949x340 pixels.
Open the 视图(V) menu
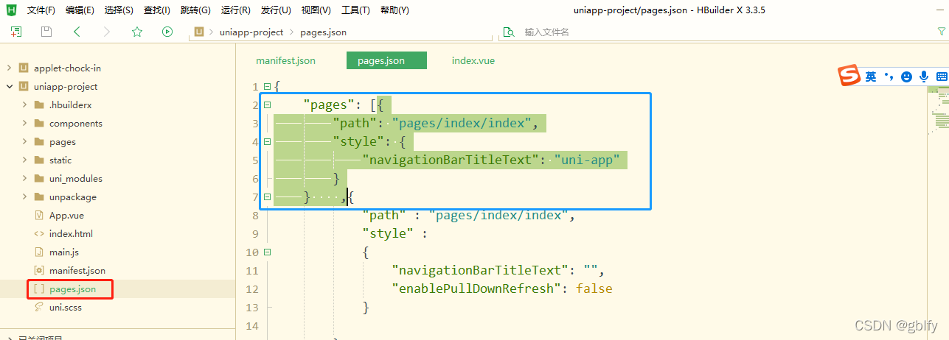316,10
